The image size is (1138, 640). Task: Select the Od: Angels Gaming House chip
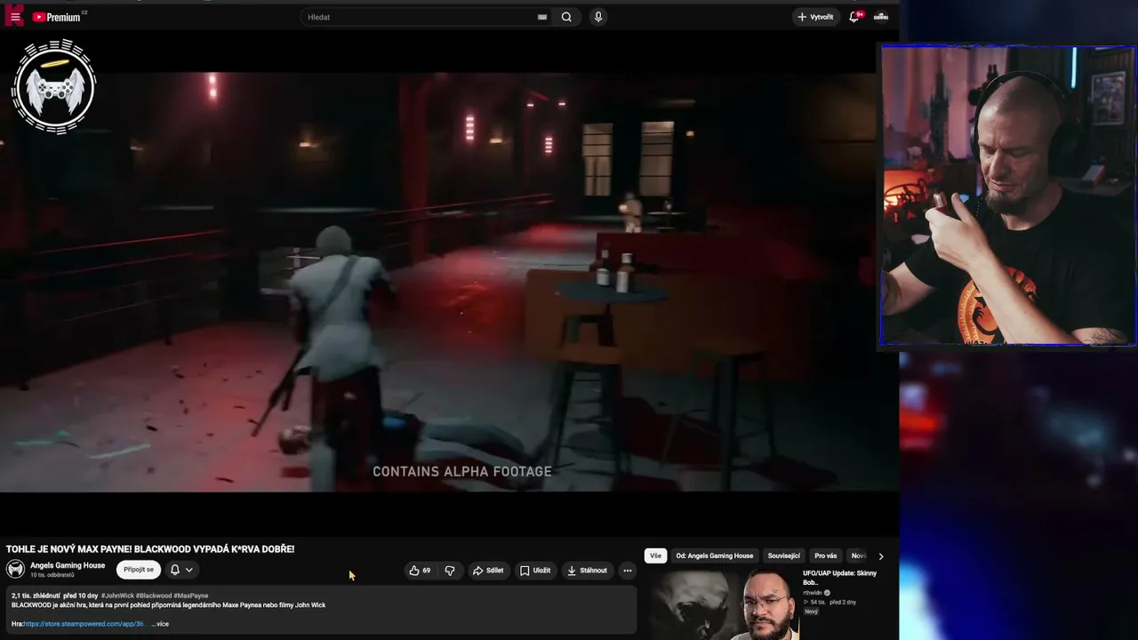click(x=714, y=556)
